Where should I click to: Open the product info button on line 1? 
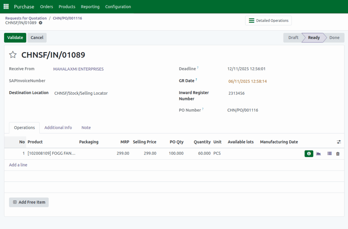coord(309,154)
